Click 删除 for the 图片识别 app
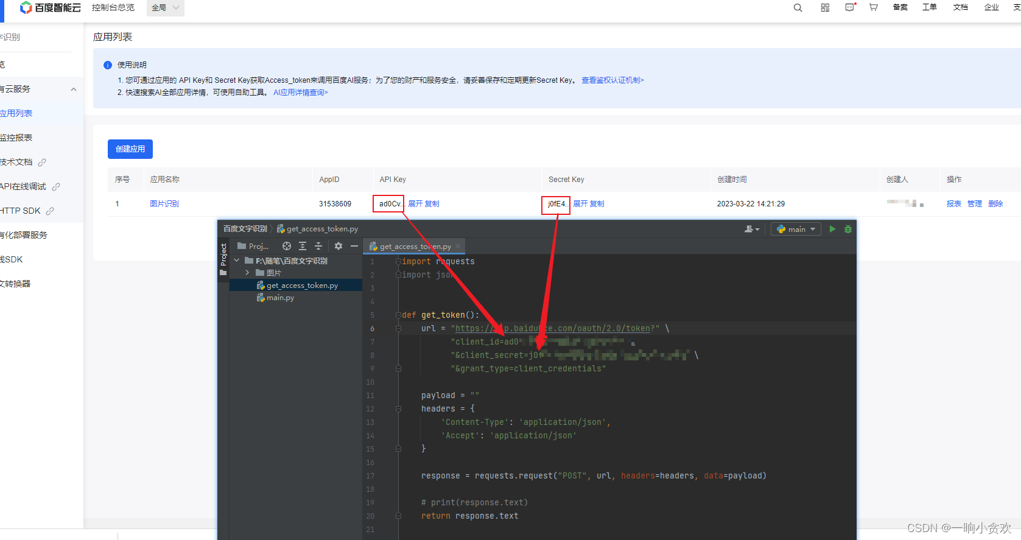This screenshot has height=540, width=1021. coord(995,204)
